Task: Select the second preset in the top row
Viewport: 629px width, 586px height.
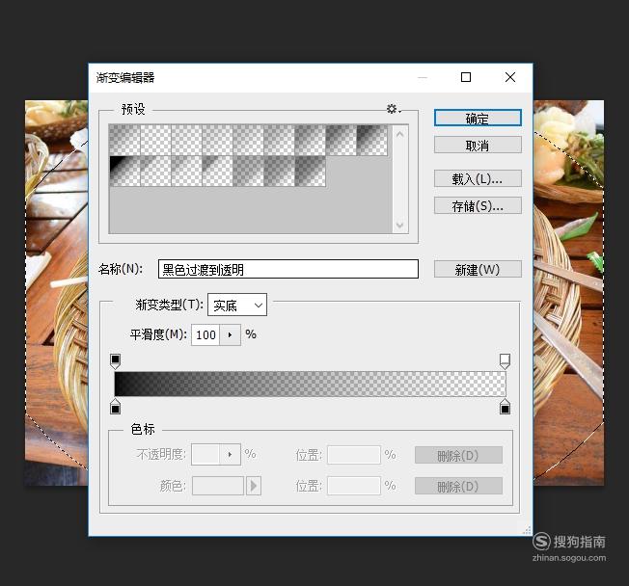Action: [155, 140]
